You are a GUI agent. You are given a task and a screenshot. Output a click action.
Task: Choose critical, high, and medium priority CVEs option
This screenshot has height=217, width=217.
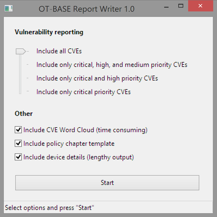pos(112,65)
